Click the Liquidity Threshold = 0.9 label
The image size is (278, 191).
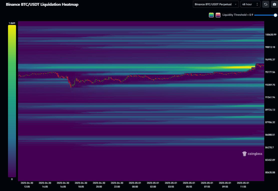coord(237,15)
